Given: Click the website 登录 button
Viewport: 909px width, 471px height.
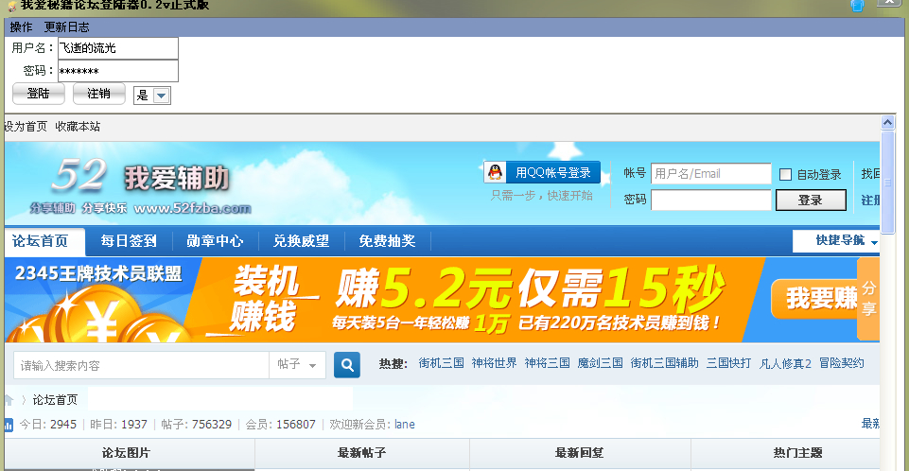Looking at the screenshot, I should pos(811,200).
